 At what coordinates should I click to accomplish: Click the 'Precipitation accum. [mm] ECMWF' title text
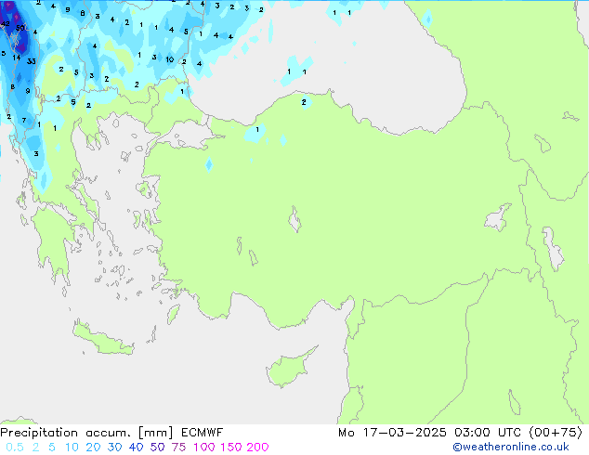(111, 433)
